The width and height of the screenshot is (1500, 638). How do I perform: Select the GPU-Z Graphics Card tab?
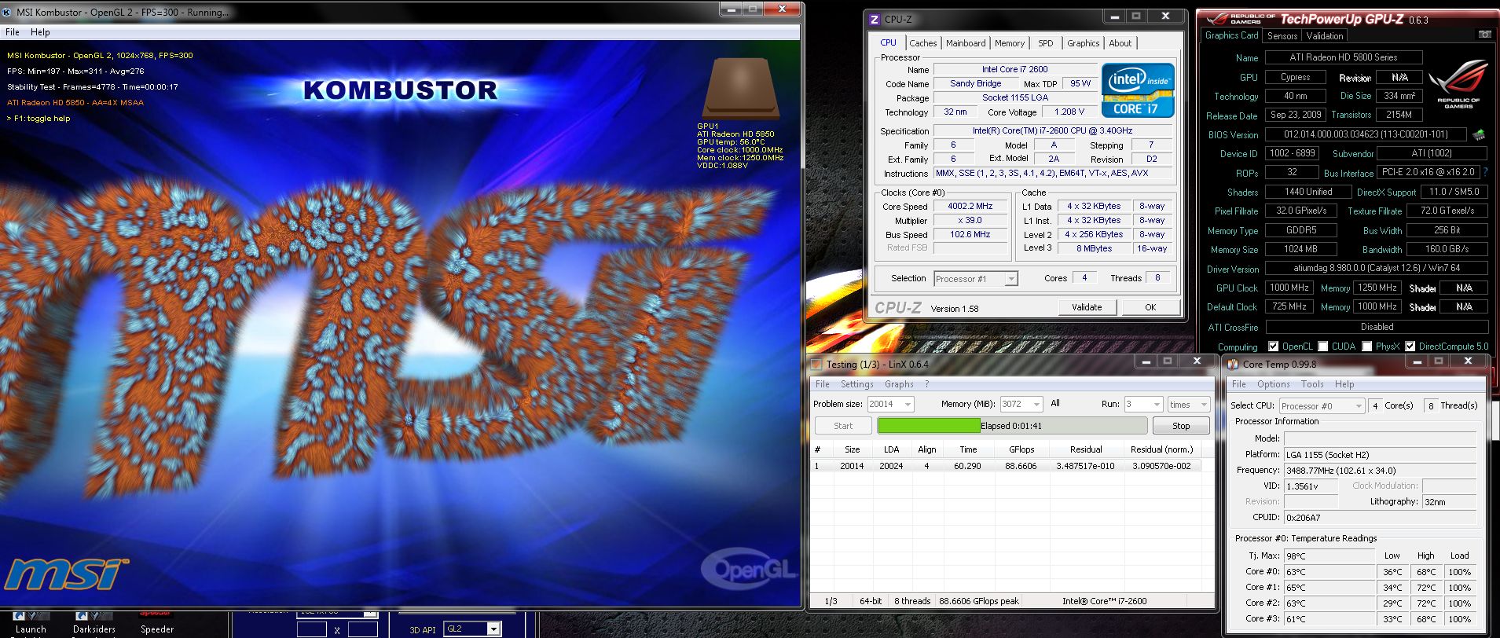(x=1231, y=35)
